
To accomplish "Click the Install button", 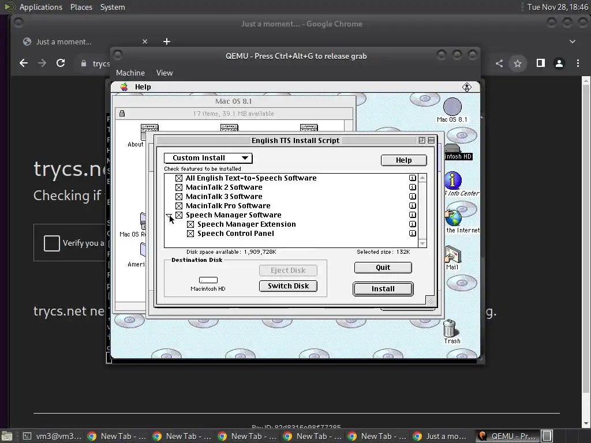I will click(x=383, y=289).
